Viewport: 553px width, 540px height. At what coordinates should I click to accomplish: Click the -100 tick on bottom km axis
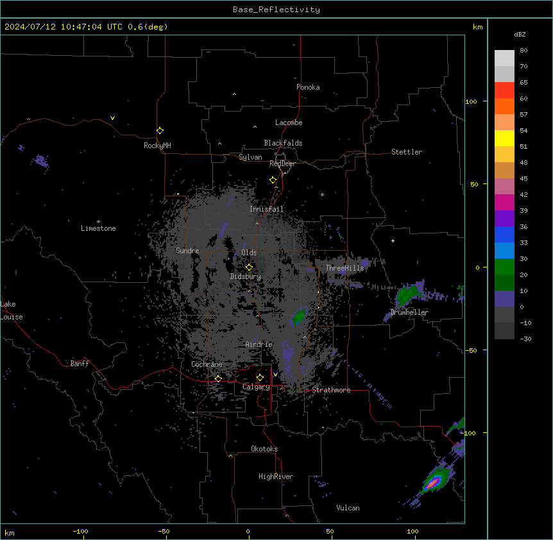tap(80, 531)
